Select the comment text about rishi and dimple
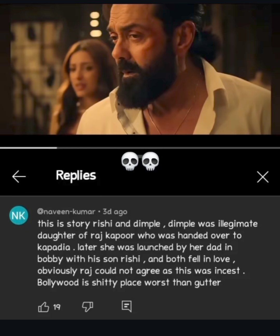The width and height of the screenshot is (280, 336). click(147, 253)
